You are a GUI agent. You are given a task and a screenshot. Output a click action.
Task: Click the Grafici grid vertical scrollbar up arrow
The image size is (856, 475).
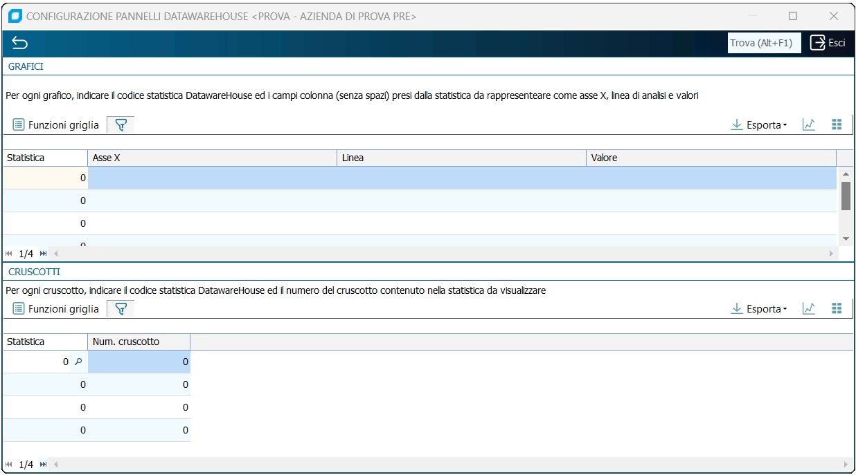pyautogui.click(x=846, y=174)
